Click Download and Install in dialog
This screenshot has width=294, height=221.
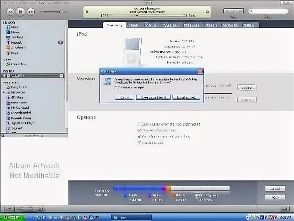click(153, 97)
